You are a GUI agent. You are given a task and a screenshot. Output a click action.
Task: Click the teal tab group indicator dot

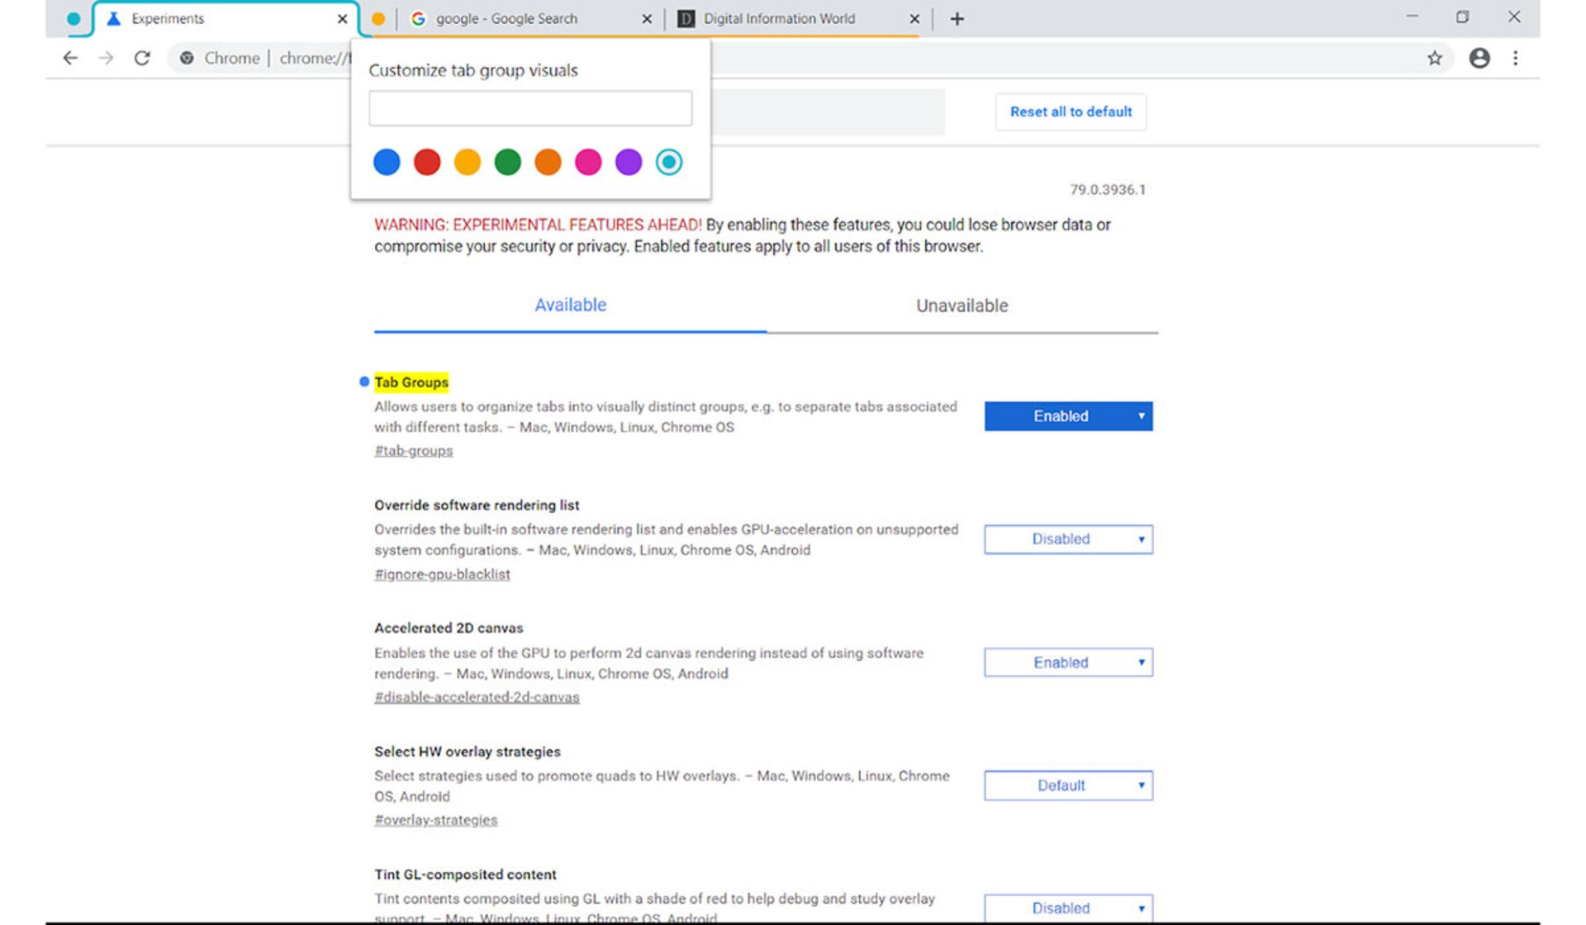tap(74, 18)
